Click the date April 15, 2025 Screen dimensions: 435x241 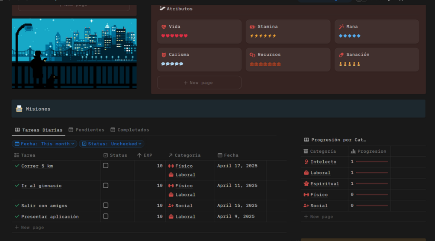click(x=237, y=205)
